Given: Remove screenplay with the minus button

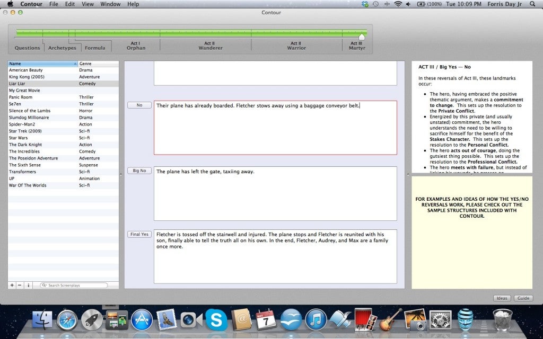Looking at the screenshot, I should tap(20, 286).
